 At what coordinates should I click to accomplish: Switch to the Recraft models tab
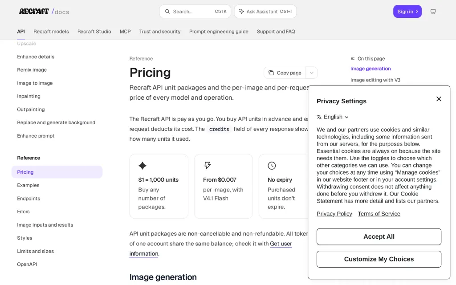coord(51,32)
